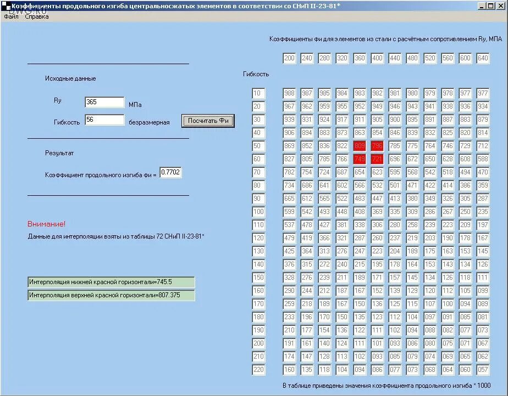Click the Ry column header 360
The width and height of the screenshot is (508, 396).
(360, 58)
